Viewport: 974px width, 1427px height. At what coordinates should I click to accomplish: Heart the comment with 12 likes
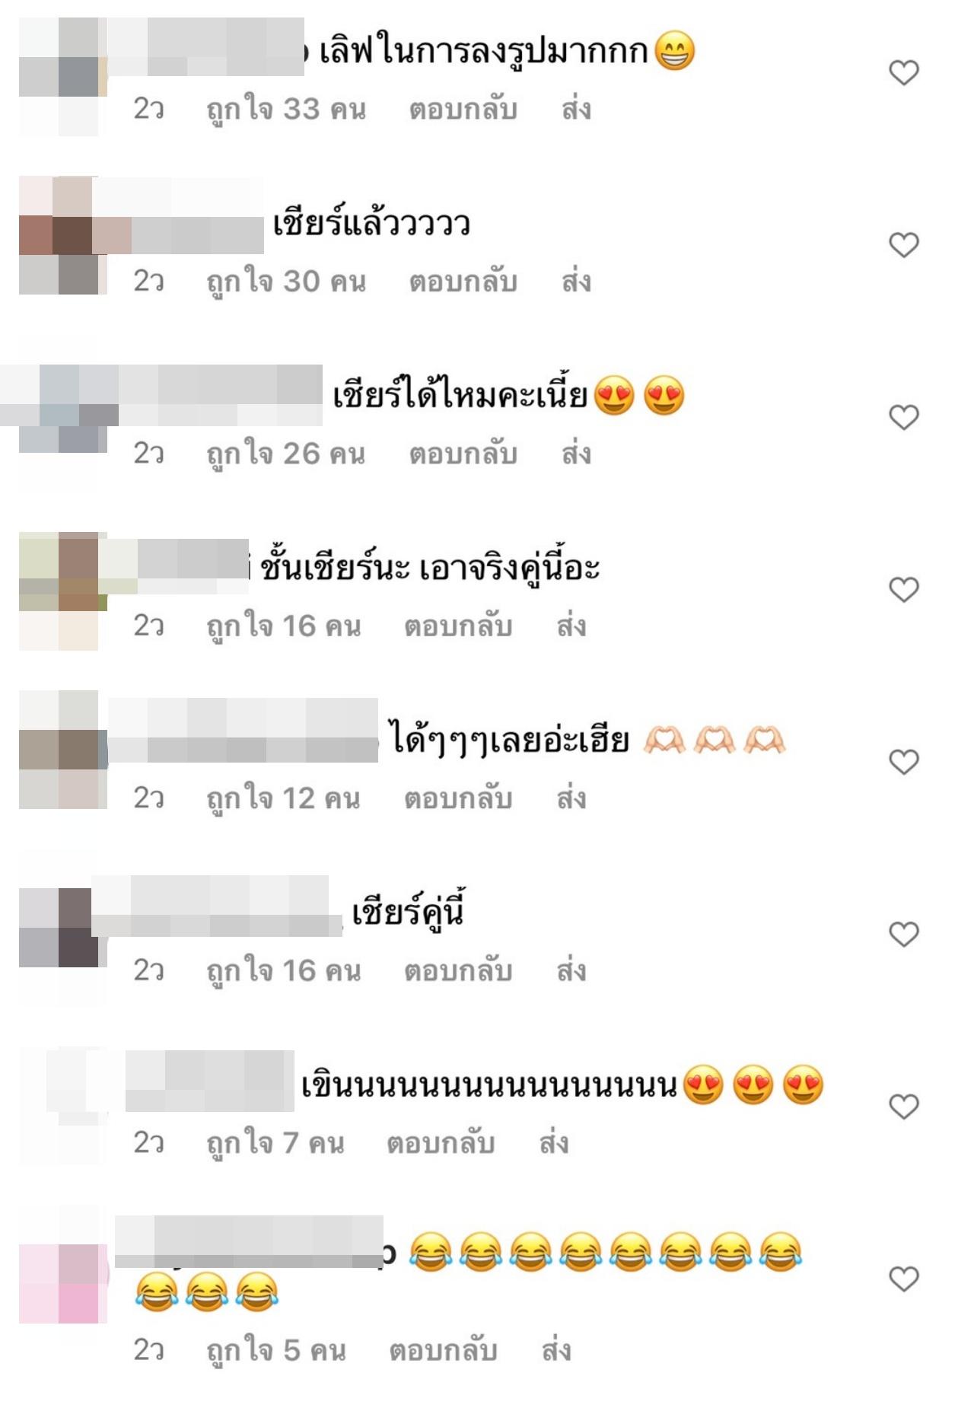[x=904, y=762]
